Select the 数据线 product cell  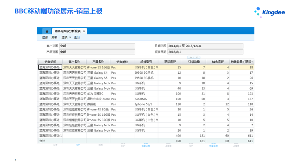pos(98,104)
